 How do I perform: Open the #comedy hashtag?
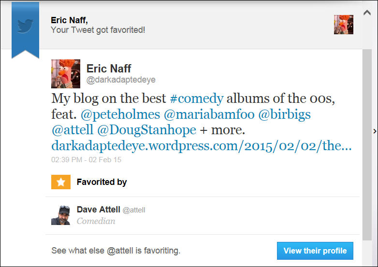(x=197, y=98)
